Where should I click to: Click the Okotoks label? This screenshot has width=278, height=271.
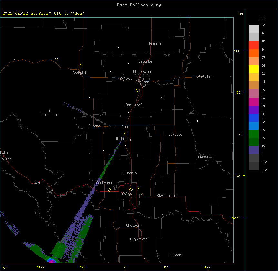[133, 225]
